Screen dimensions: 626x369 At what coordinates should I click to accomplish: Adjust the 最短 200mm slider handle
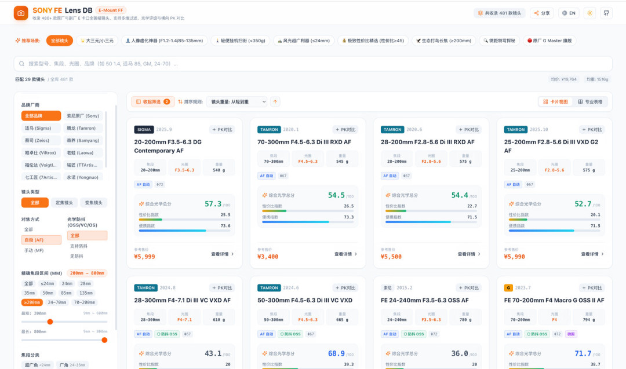(50, 321)
